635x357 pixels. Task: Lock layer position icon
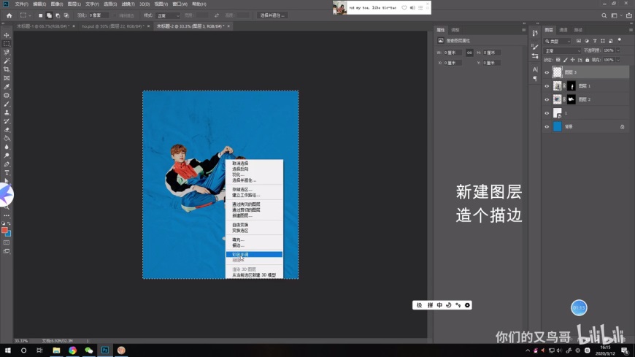[573, 60]
